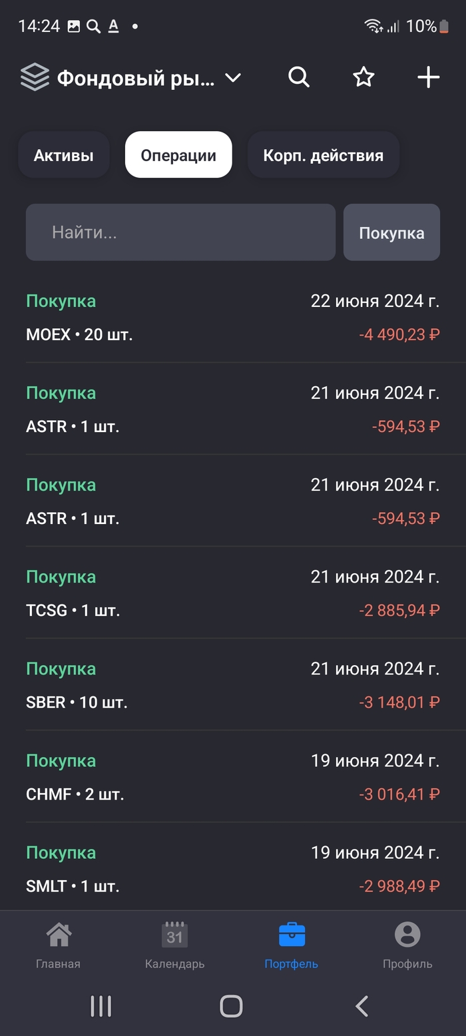The image size is (466, 1036).
Task: Tap the favorites star icon
Action: click(x=363, y=77)
